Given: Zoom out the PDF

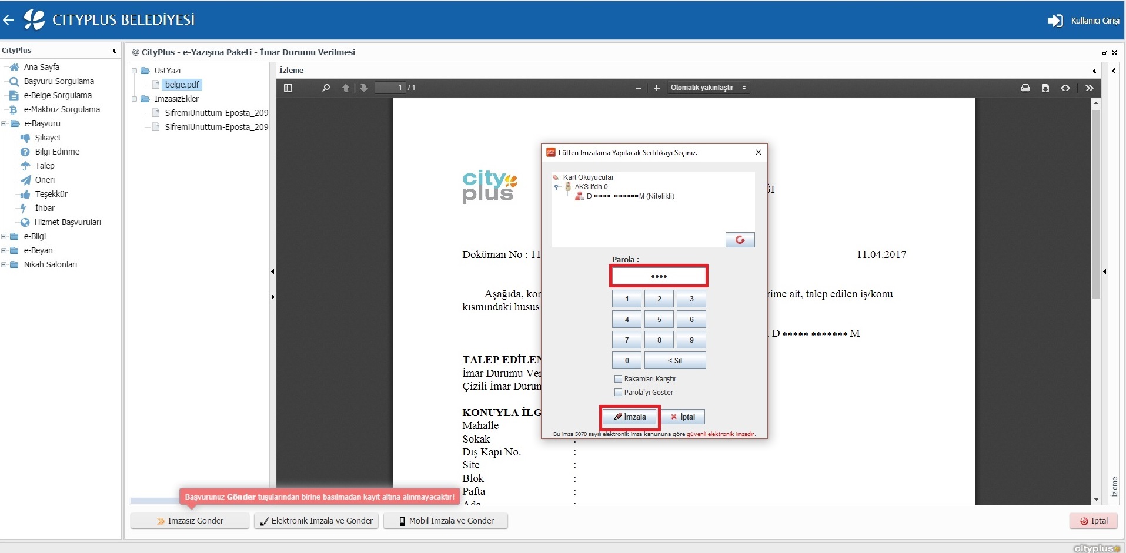Looking at the screenshot, I should point(639,88).
